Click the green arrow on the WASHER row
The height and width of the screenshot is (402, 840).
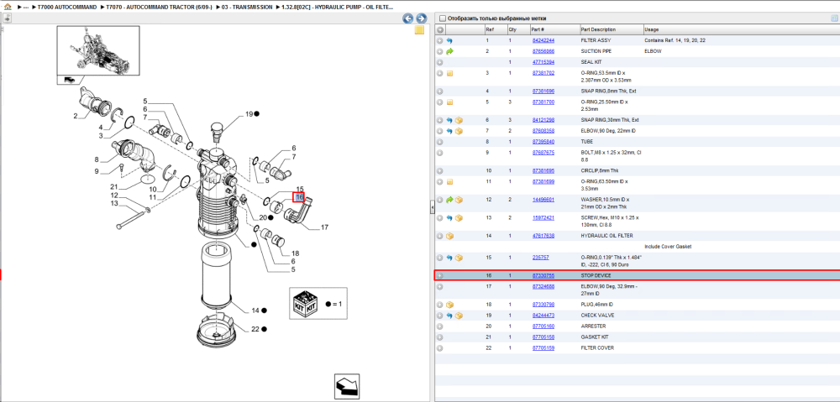tap(449, 201)
